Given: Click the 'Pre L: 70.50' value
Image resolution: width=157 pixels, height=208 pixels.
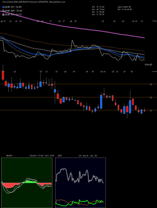Looking at the screenshot, I should tap(98, 12).
